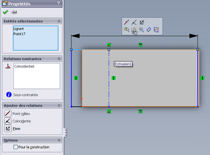Select Ligne4 in selected entities list
The width and height of the screenshot is (210, 155).
18,29
